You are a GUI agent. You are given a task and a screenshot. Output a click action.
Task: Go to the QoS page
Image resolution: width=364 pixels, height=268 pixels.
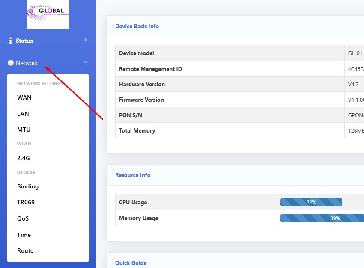coord(23,218)
